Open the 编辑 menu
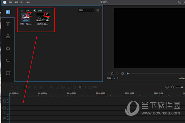This screenshot has height=123, width=185. pyautogui.click(x=16, y=2)
